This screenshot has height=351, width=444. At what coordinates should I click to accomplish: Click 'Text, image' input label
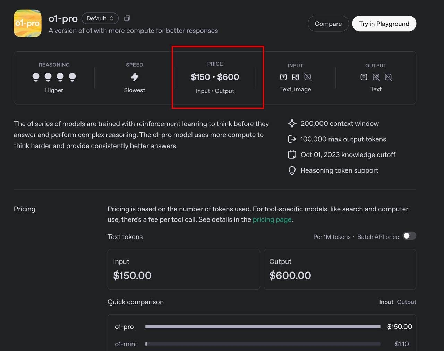[296, 89]
